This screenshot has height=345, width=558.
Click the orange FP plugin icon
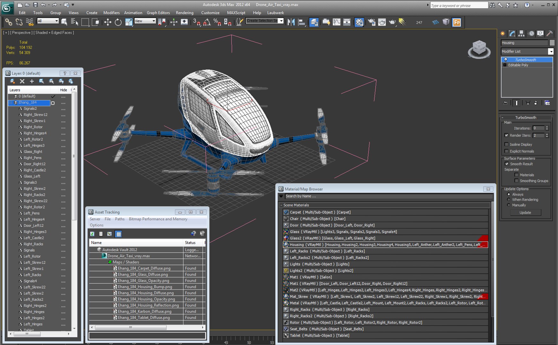457,22
